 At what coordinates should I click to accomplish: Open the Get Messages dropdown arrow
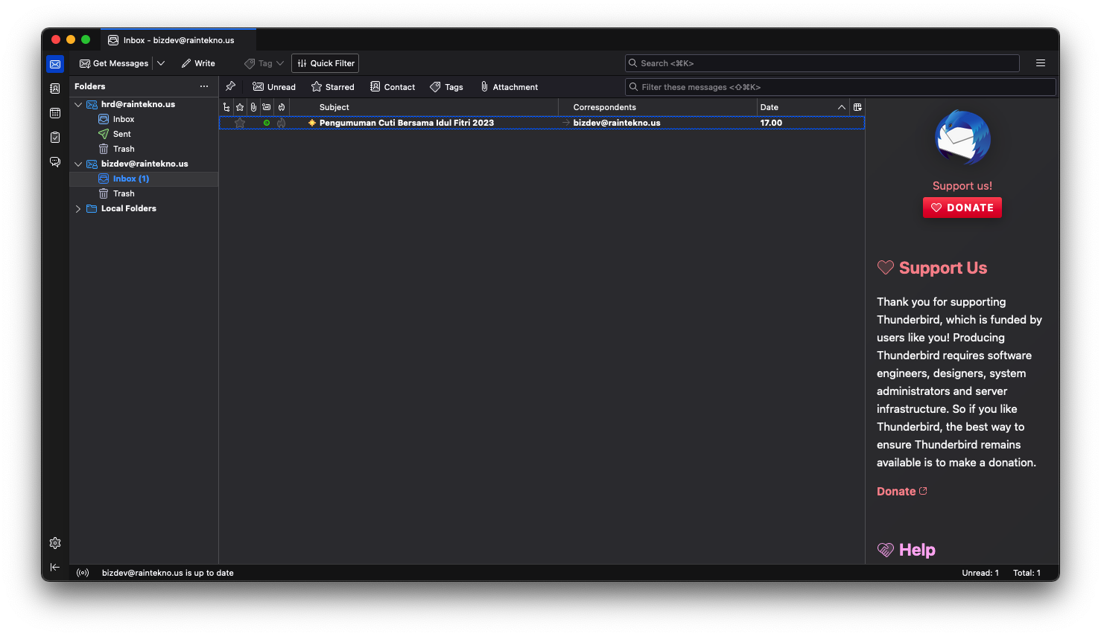(x=162, y=63)
